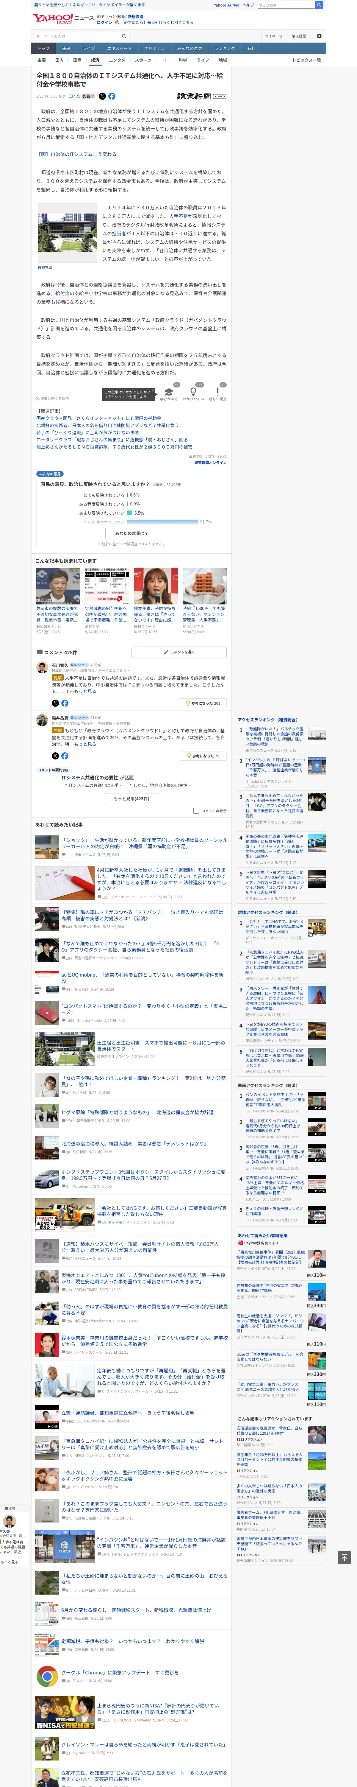
Task: Click the 読売新聞オンライン source link
Action: (210, 463)
